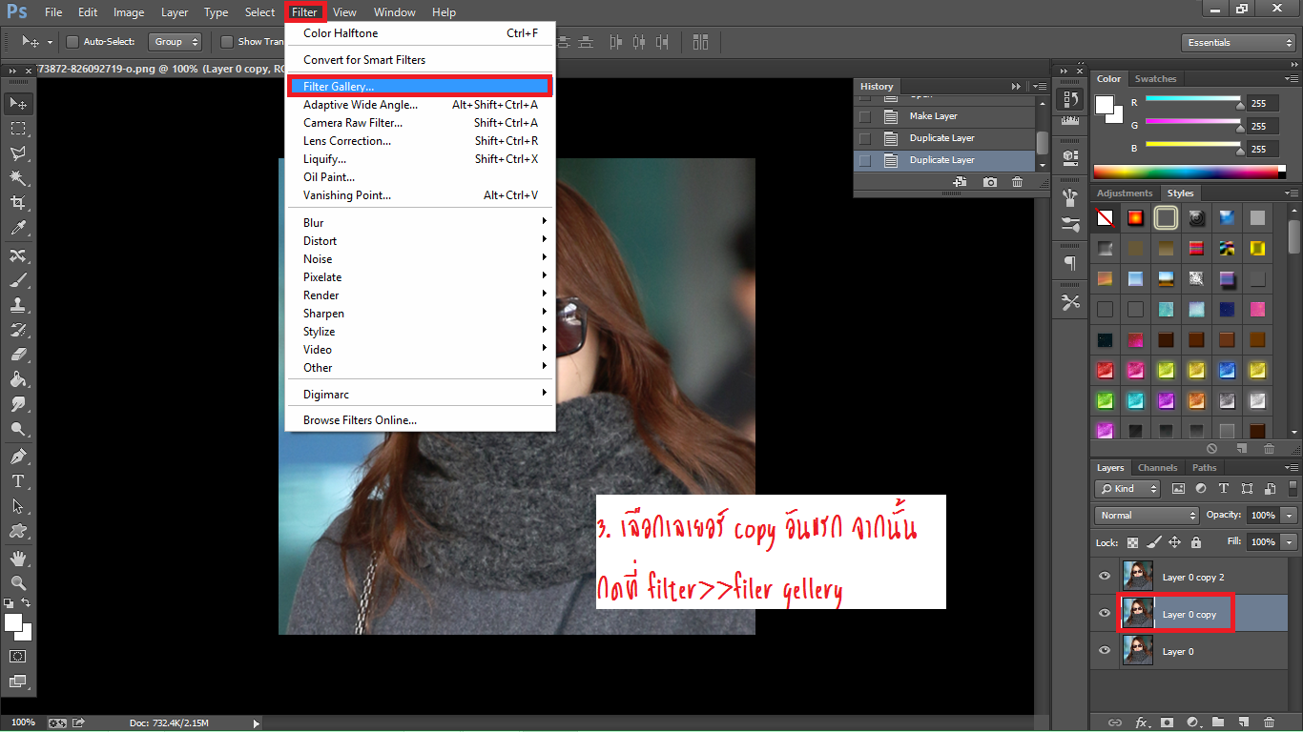Hide the Layer 0 copy layer
This screenshot has height=732, width=1303.
click(1105, 614)
